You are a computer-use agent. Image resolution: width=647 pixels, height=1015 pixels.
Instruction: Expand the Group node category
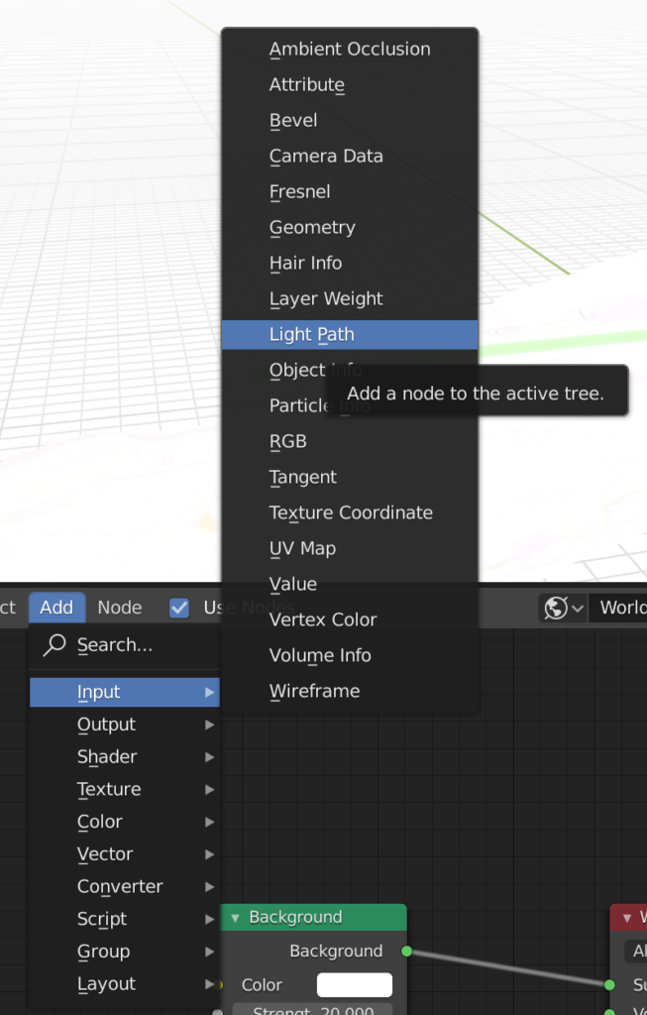(125, 951)
